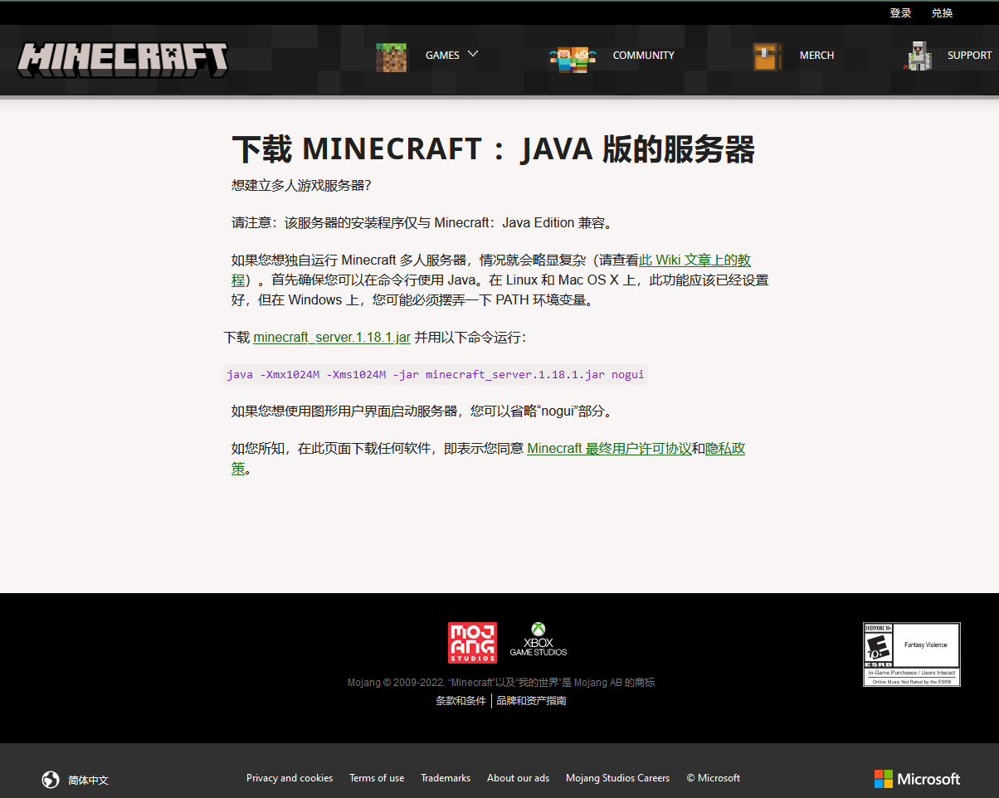Click the 登录 login link

click(900, 12)
